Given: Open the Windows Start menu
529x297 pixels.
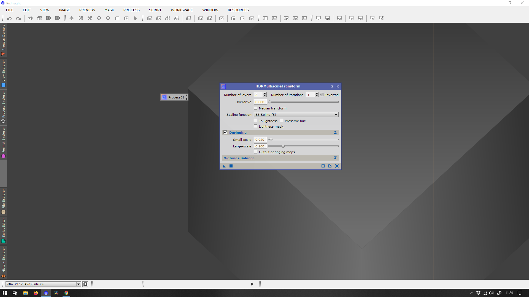Looking at the screenshot, I should (5, 293).
